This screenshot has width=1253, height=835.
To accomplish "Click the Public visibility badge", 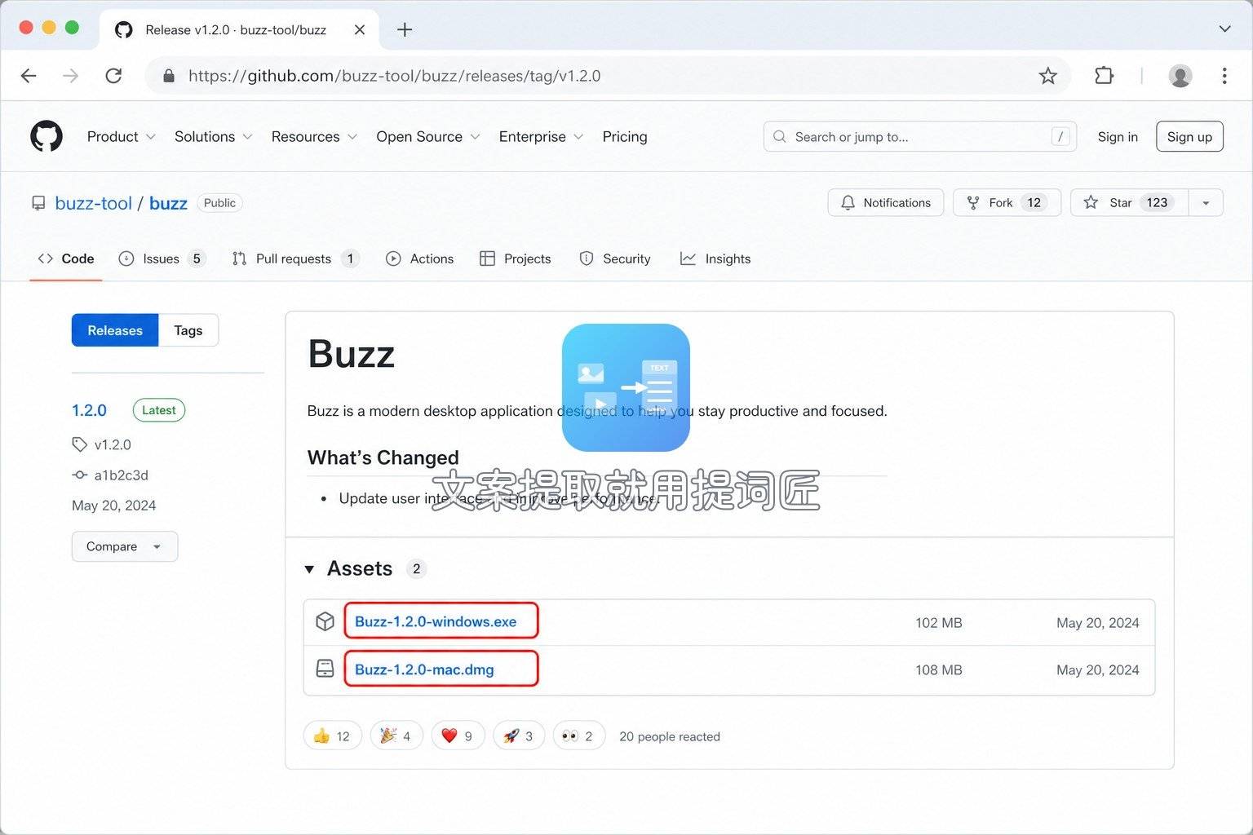I will tap(219, 203).
